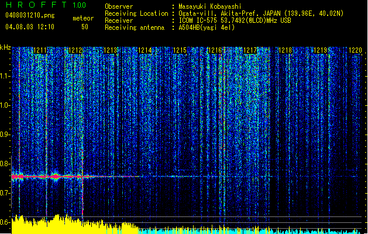The image size is (368, 234).
Task: Click the 0.6 frequency axis tick label
Action: tap(5, 222)
